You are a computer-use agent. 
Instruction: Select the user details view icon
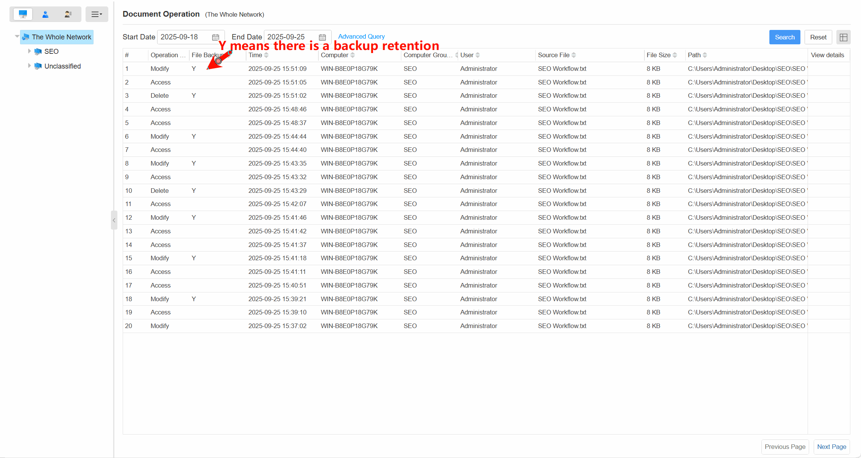point(68,14)
